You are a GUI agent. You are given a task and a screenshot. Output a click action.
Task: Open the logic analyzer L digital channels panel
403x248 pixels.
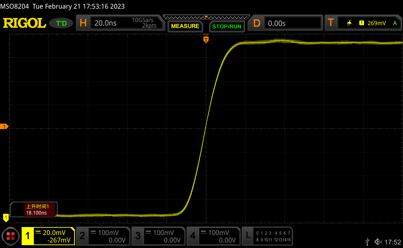(267, 236)
